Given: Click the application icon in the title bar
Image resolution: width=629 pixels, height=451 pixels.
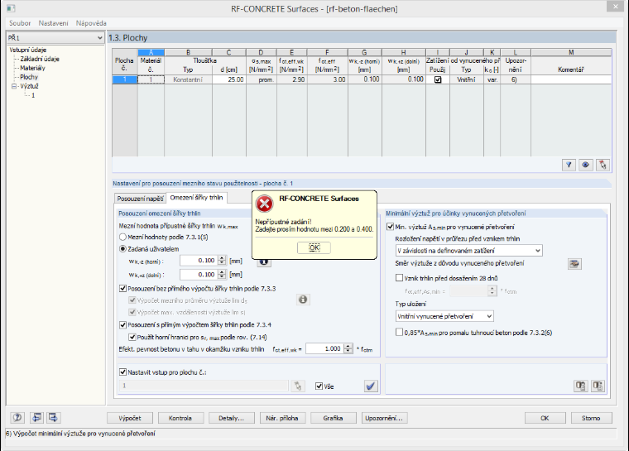Looking at the screenshot, I should pos(12,8).
